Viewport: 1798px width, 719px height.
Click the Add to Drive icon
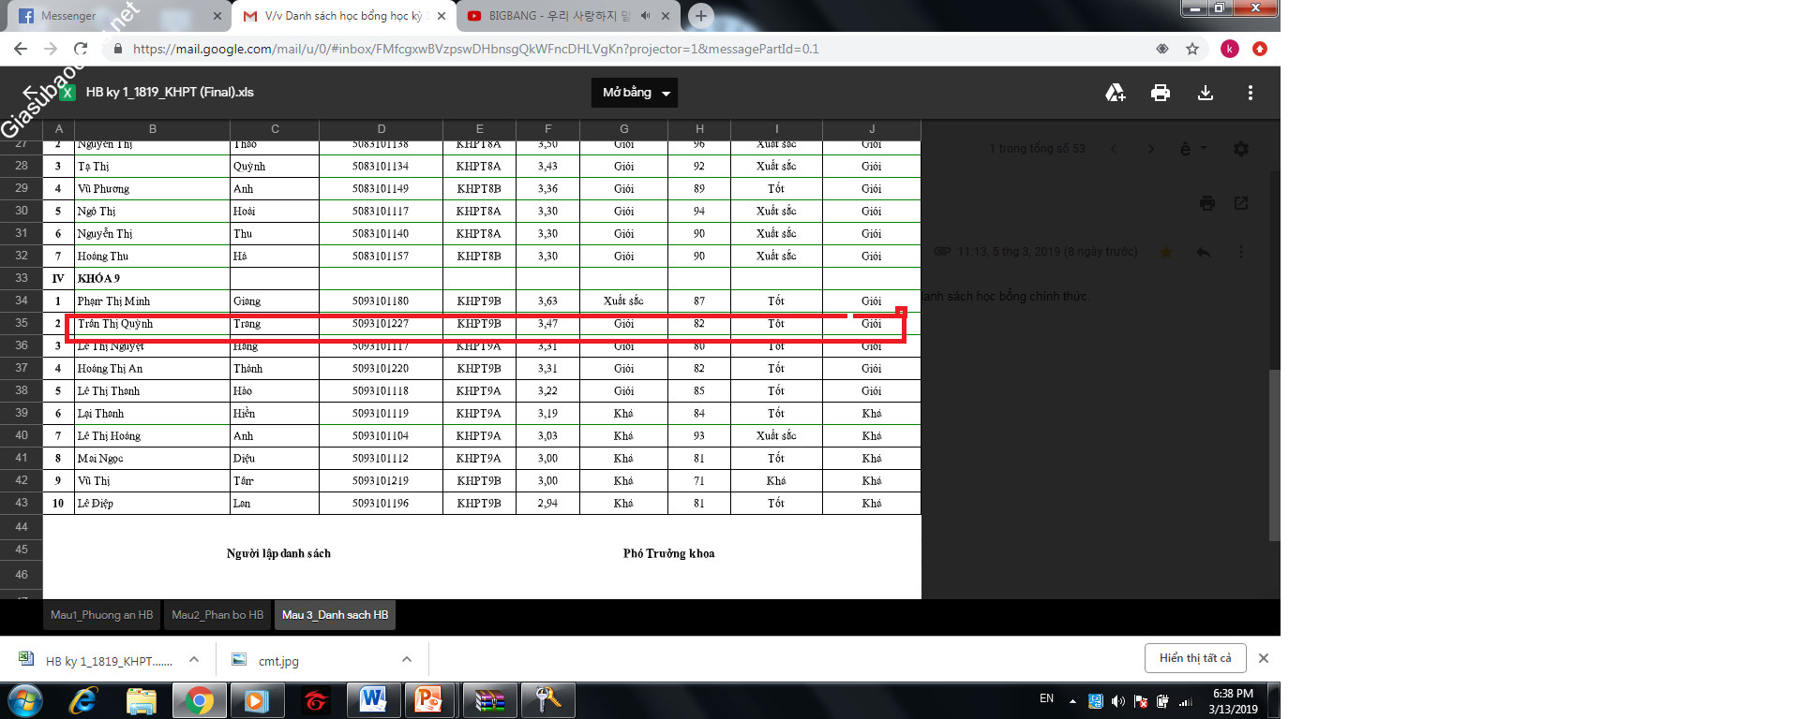(1115, 93)
